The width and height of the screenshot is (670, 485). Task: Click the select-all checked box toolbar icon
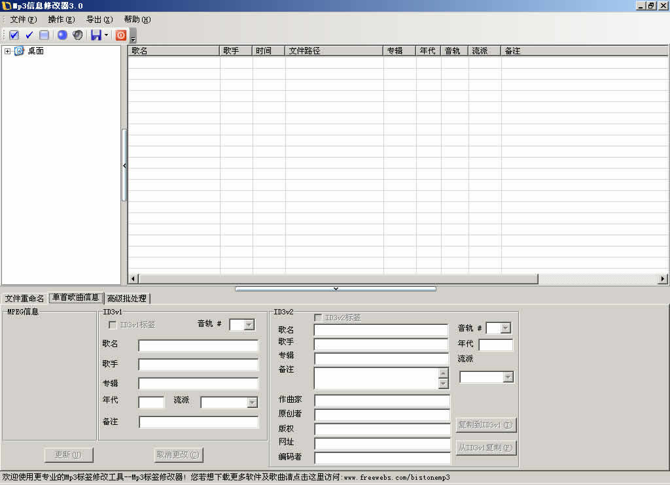click(14, 35)
